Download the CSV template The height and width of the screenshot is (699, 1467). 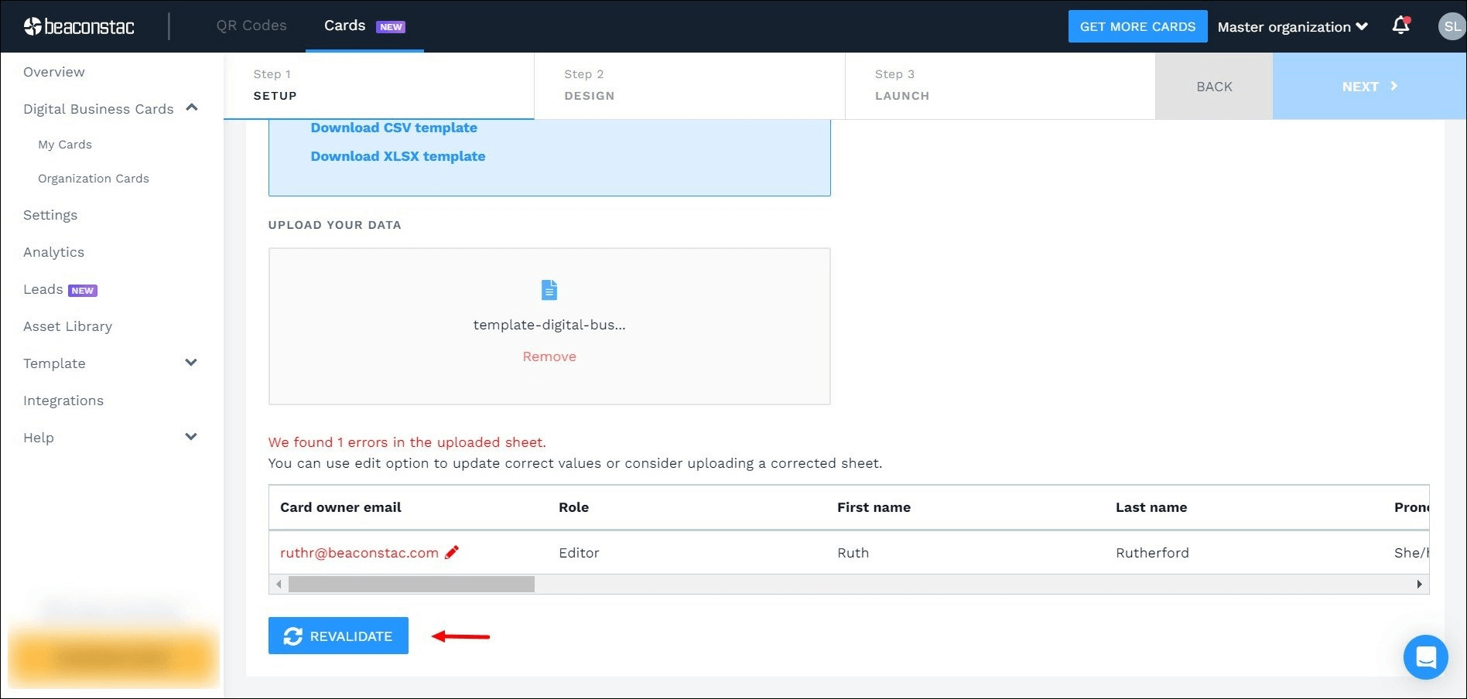pos(394,128)
